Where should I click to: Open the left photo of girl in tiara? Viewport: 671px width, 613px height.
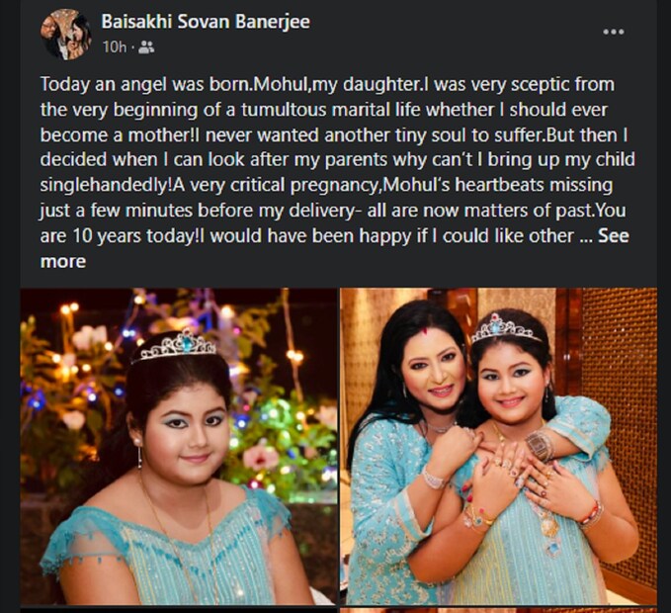click(x=179, y=447)
